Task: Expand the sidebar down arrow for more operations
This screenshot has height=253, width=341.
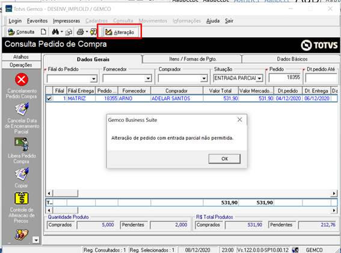Action: (x=36, y=240)
